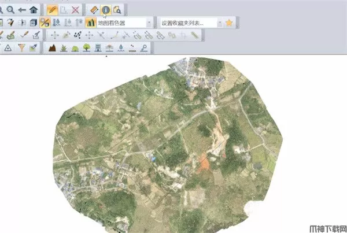
Task: Toggle the percent-slash highlighted toolbar button
Action: tap(45, 23)
